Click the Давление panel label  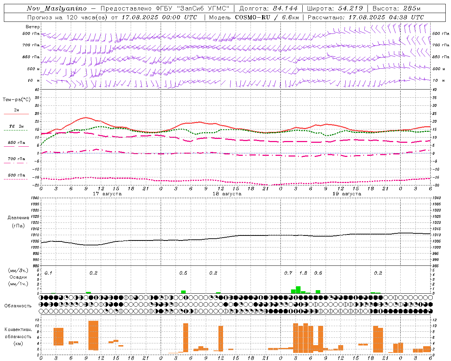(x=18, y=218)
